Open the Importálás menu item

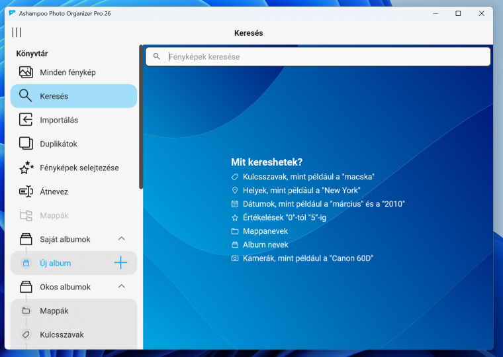tap(59, 120)
